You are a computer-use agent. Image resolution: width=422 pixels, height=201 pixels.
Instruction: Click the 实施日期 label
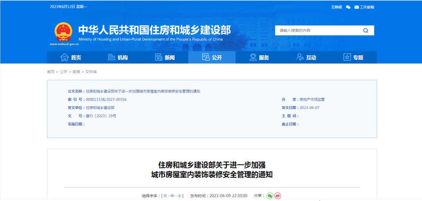point(76,124)
